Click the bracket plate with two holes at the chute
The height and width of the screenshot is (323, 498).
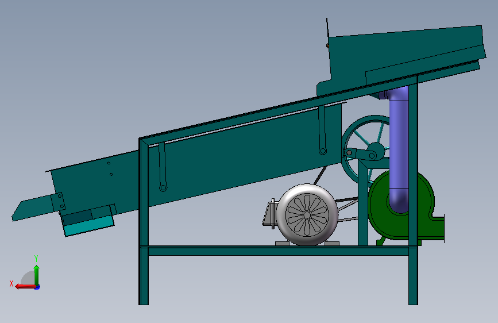tap(58, 202)
